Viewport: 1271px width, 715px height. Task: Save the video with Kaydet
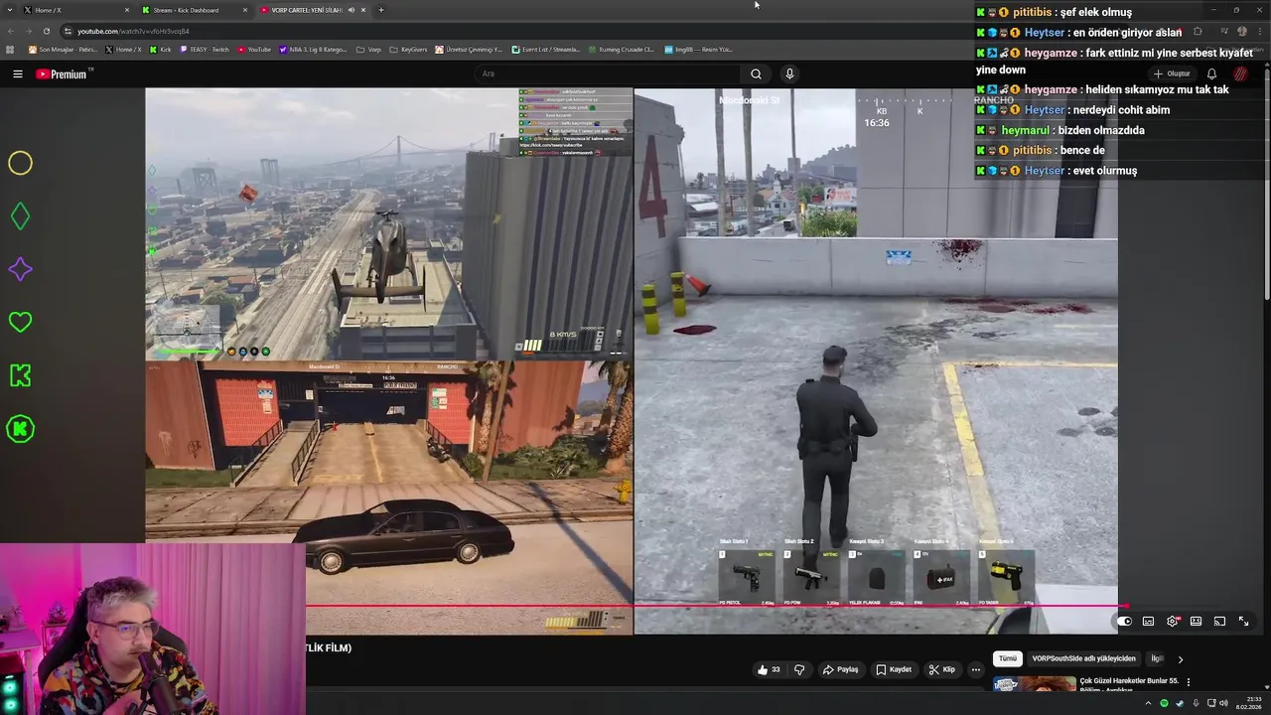[x=894, y=669]
